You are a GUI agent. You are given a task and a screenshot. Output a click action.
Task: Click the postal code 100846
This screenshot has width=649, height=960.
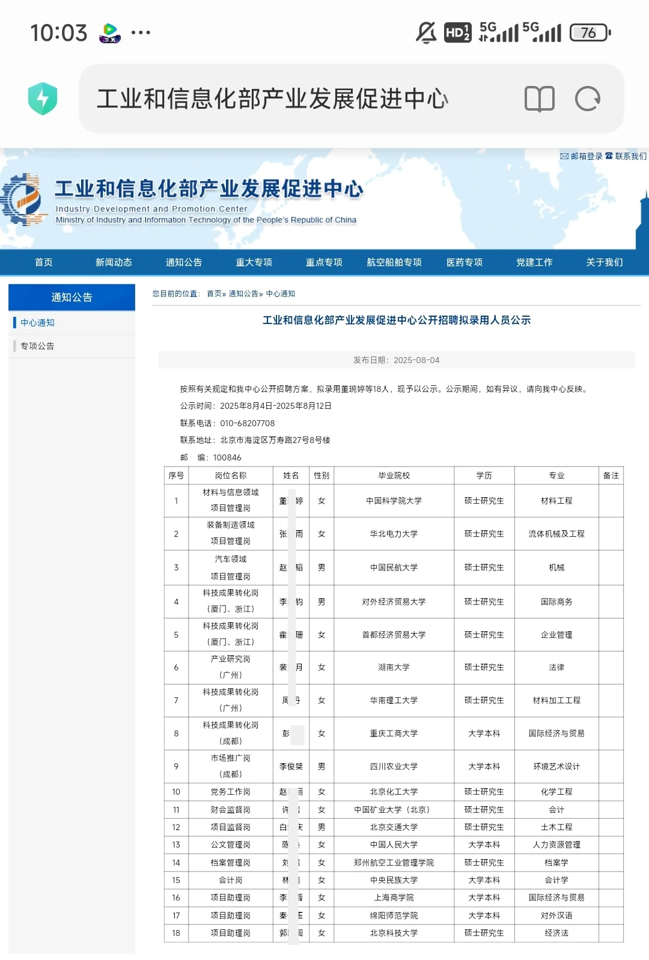(x=227, y=457)
